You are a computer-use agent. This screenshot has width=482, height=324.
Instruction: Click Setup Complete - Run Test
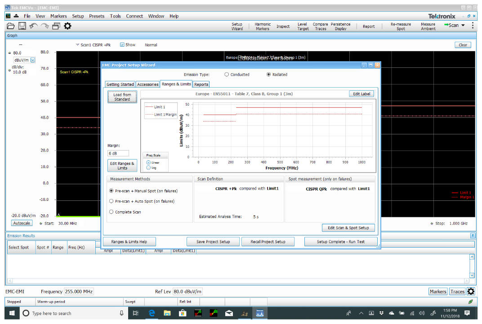(341, 241)
